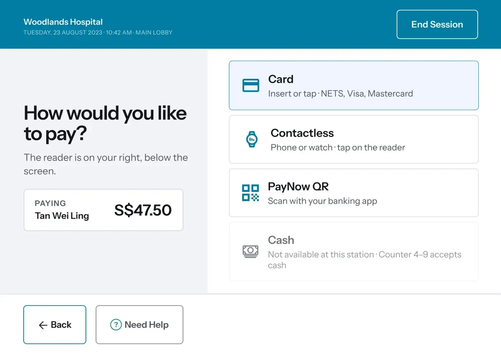Click the Woodlands Hospital title
This screenshot has height=356, width=501.
[63, 22]
